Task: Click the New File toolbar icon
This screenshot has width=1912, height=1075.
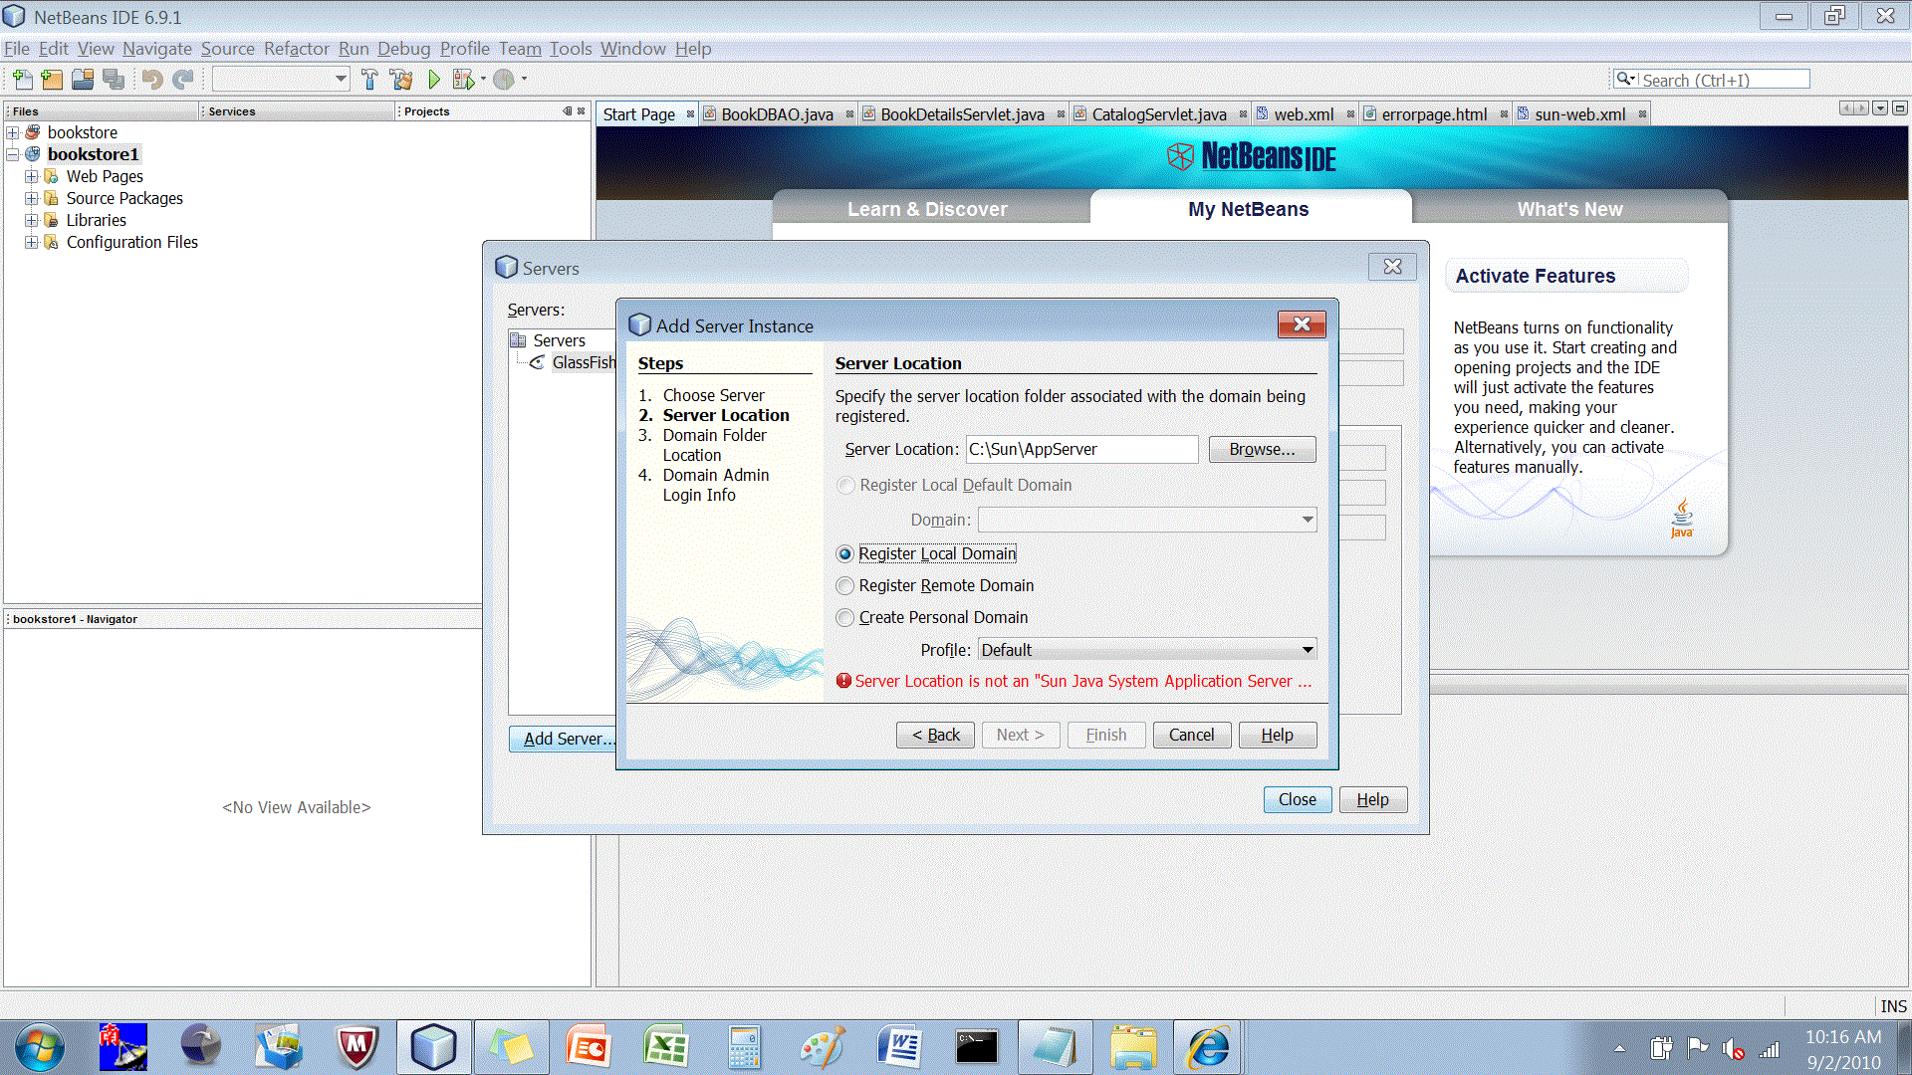Action: 22,80
